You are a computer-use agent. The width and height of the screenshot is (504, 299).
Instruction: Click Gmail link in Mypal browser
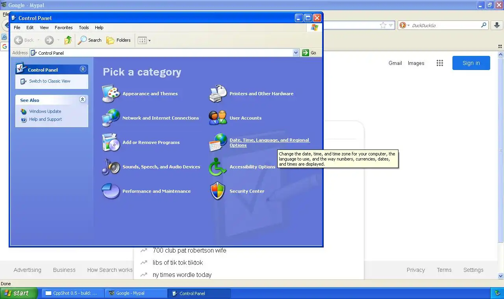click(x=395, y=63)
